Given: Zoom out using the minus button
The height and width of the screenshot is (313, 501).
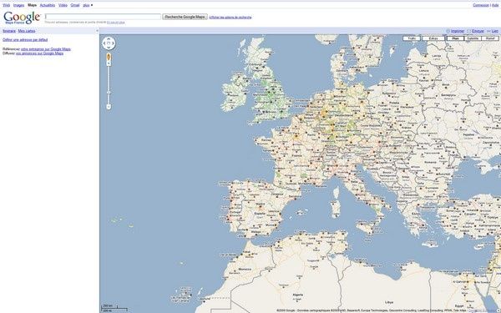Looking at the screenshot, I should point(109,107).
